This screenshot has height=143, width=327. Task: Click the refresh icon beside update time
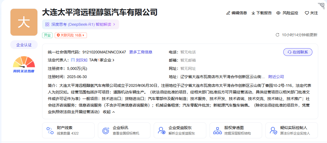click(x=277, y=35)
